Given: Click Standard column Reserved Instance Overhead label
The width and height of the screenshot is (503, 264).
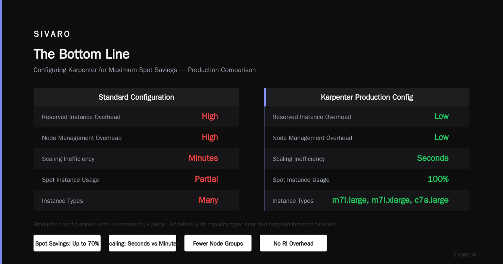Looking at the screenshot, I should pos(81,117).
